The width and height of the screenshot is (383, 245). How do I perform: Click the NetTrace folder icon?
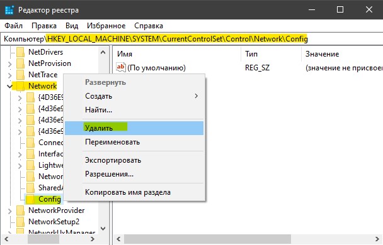(x=21, y=75)
